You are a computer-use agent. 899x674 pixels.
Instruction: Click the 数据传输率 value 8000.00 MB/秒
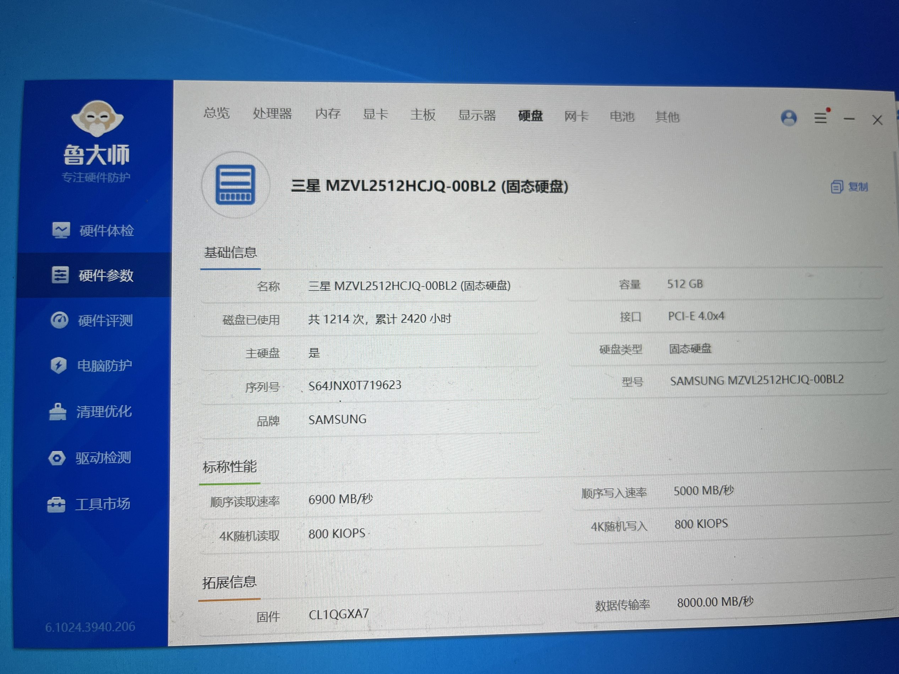tap(715, 602)
